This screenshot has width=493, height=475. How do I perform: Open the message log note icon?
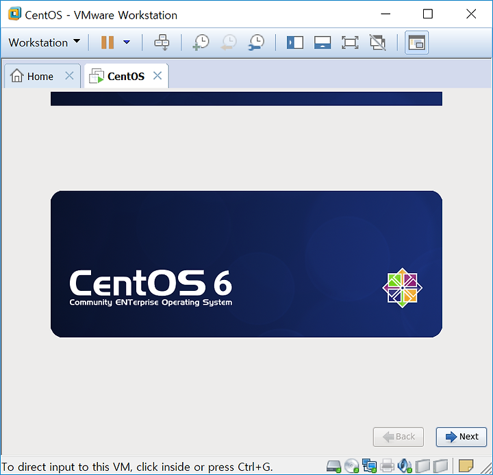coord(466,466)
